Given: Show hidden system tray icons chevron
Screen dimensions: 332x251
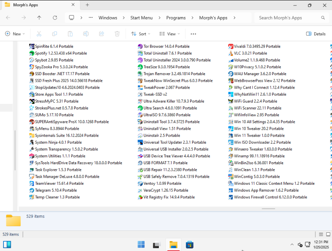Looking at the screenshot, I should coord(292,245).
